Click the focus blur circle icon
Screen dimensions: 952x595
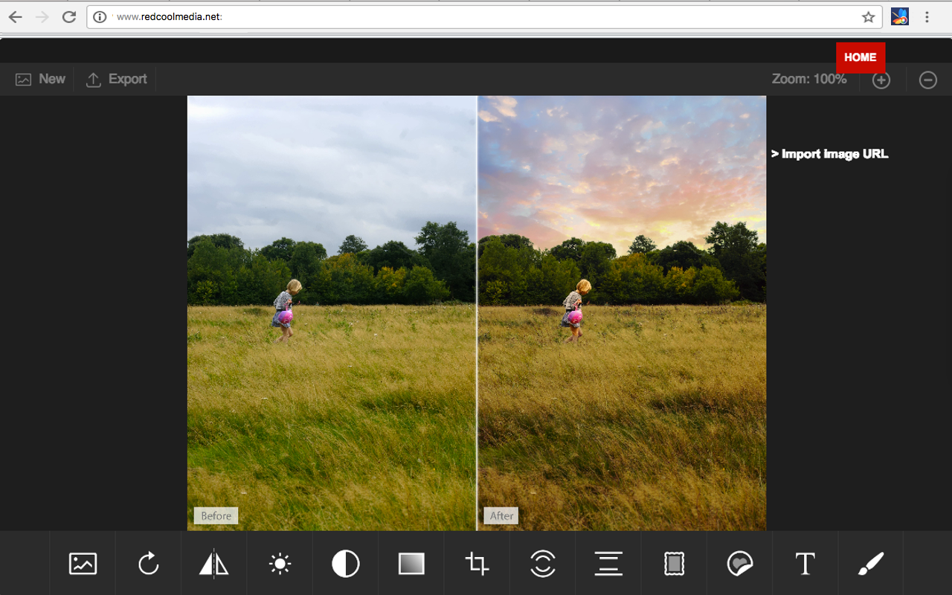tap(543, 564)
